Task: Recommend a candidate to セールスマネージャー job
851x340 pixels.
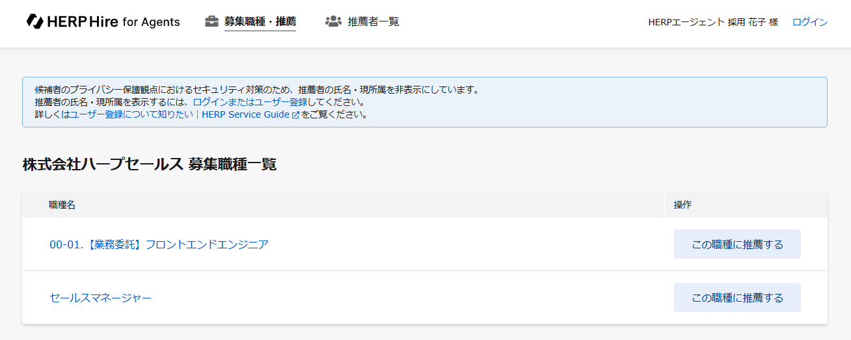Action: (737, 298)
